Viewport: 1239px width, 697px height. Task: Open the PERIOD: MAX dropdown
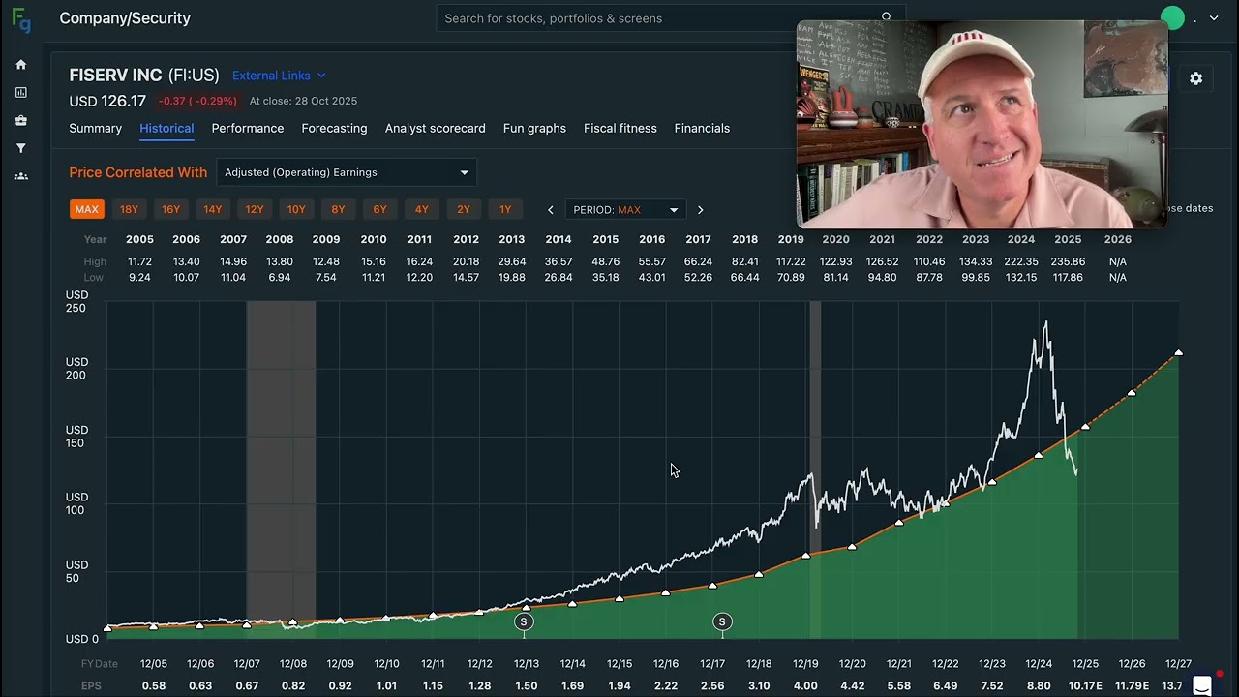(625, 210)
